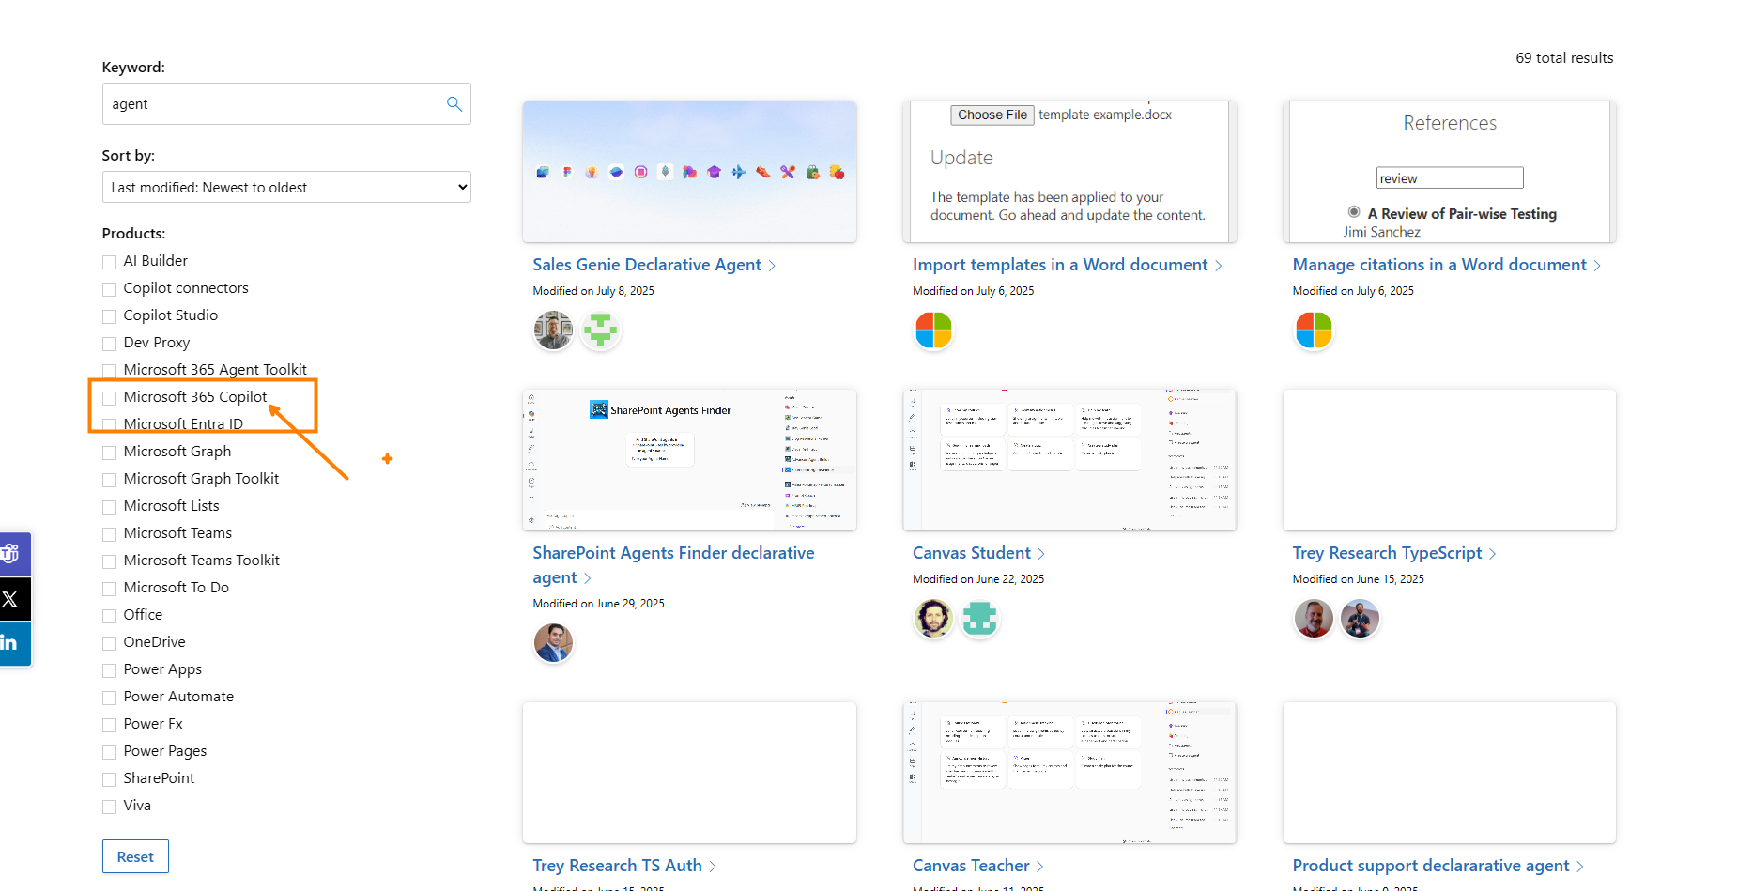Open author avatar under SharePoint Agents Finder
Image resolution: width=1753 pixels, height=891 pixels.
pyautogui.click(x=553, y=643)
